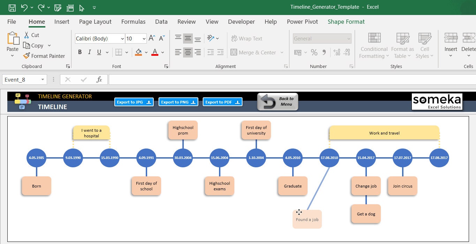Viewport: 476px width, 244px height.
Task: Apply the red Font Color A
Action: pos(155,52)
